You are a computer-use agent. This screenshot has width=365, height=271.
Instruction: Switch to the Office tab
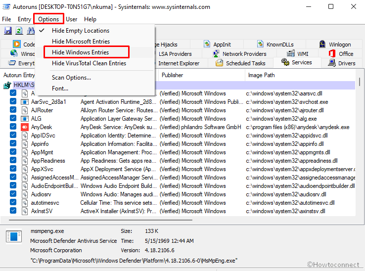point(341,54)
